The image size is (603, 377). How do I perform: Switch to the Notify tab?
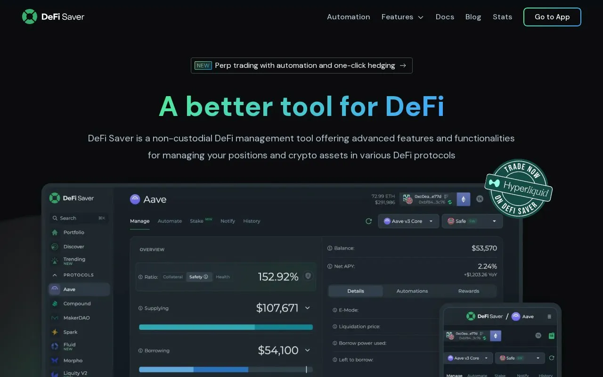pos(228,221)
